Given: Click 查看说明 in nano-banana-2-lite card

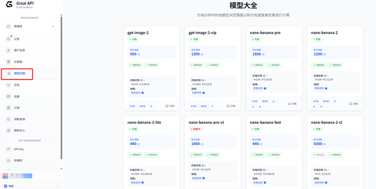Looking at the screenshot, I should pyautogui.click(x=135, y=183).
